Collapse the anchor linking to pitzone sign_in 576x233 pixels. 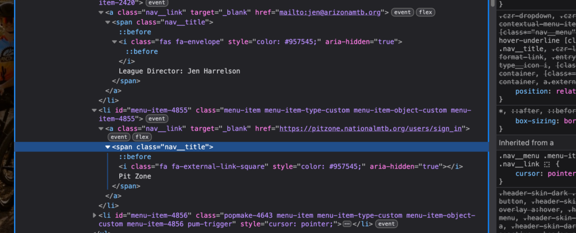101,129
